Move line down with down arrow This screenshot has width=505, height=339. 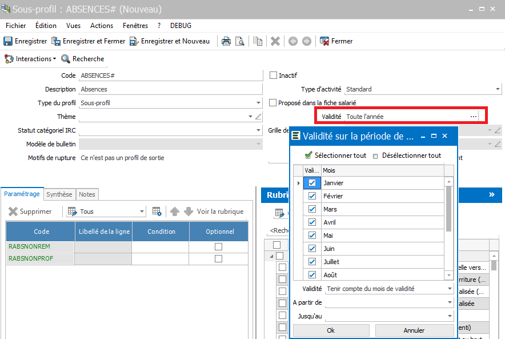pyautogui.click(x=189, y=212)
